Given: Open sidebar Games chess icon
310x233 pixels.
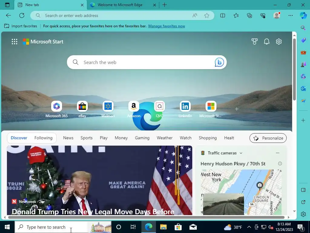Looking at the screenshot, I should tap(303, 64).
